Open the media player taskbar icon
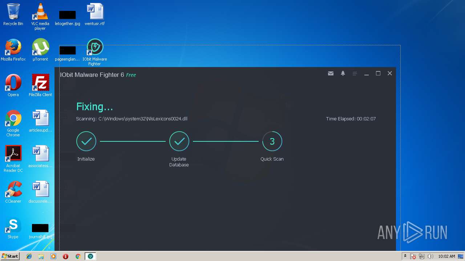The width and height of the screenshot is (465, 261). click(x=53, y=256)
